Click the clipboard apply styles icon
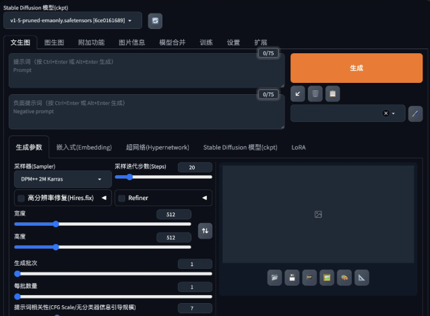 [332, 94]
